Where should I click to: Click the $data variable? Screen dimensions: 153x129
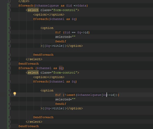pyautogui.click(x=82, y=6)
